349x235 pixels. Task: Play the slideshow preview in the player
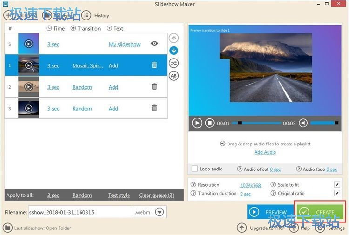click(x=197, y=123)
